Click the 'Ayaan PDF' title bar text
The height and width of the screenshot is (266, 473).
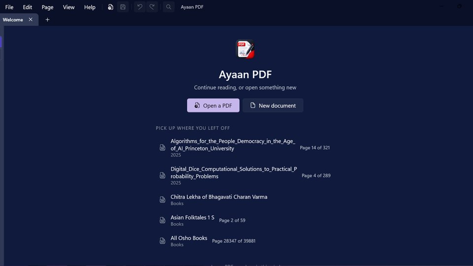click(x=192, y=7)
